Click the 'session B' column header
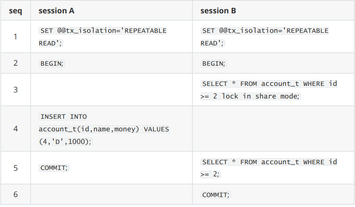Viewport: 355px width, 207px height. 218,11
